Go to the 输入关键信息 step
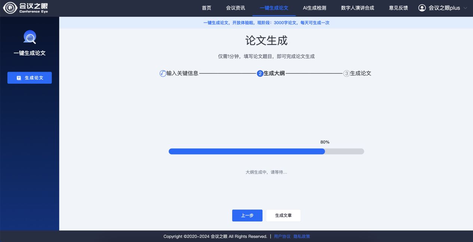This screenshot has width=473, height=242. [x=182, y=74]
